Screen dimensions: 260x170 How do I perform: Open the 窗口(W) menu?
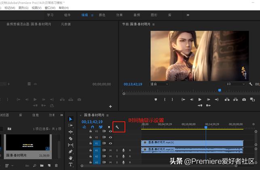[50, 8]
